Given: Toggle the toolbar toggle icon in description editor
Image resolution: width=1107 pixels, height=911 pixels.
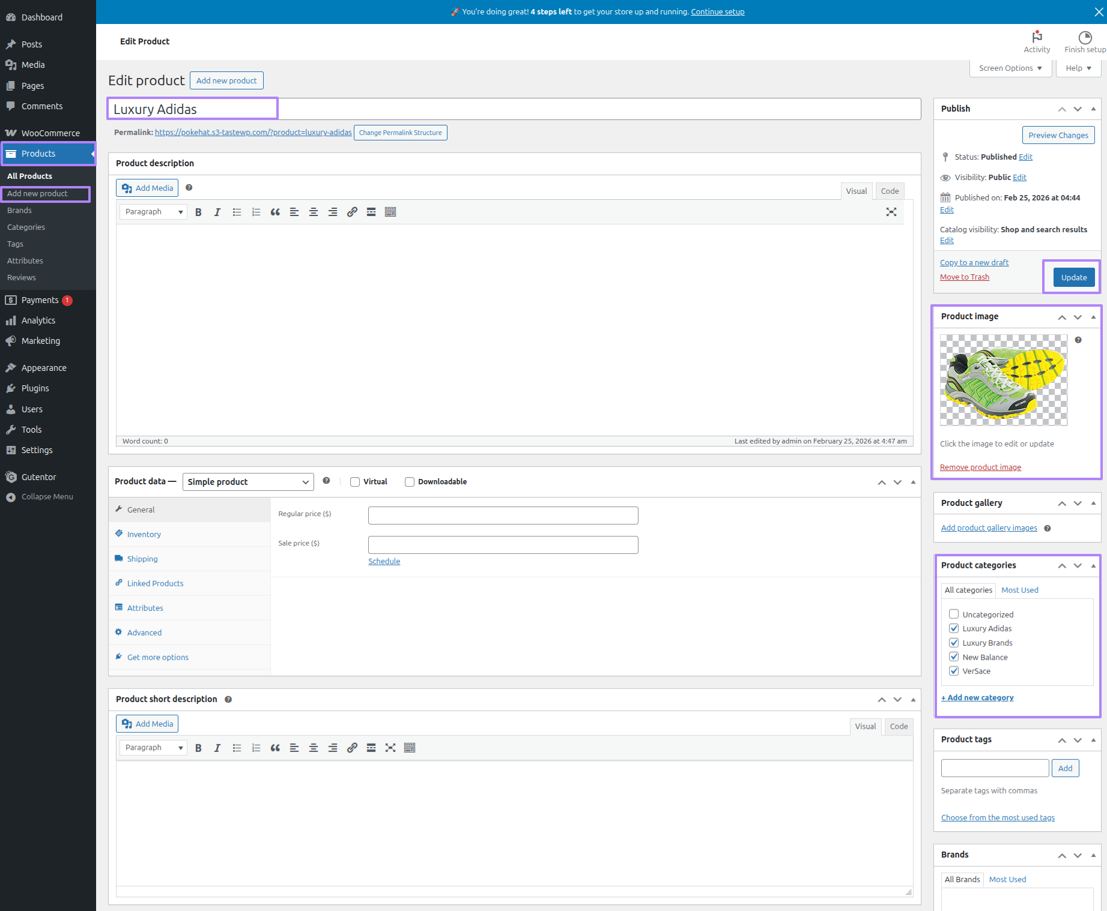Looking at the screenshot, I should (390, 212).
